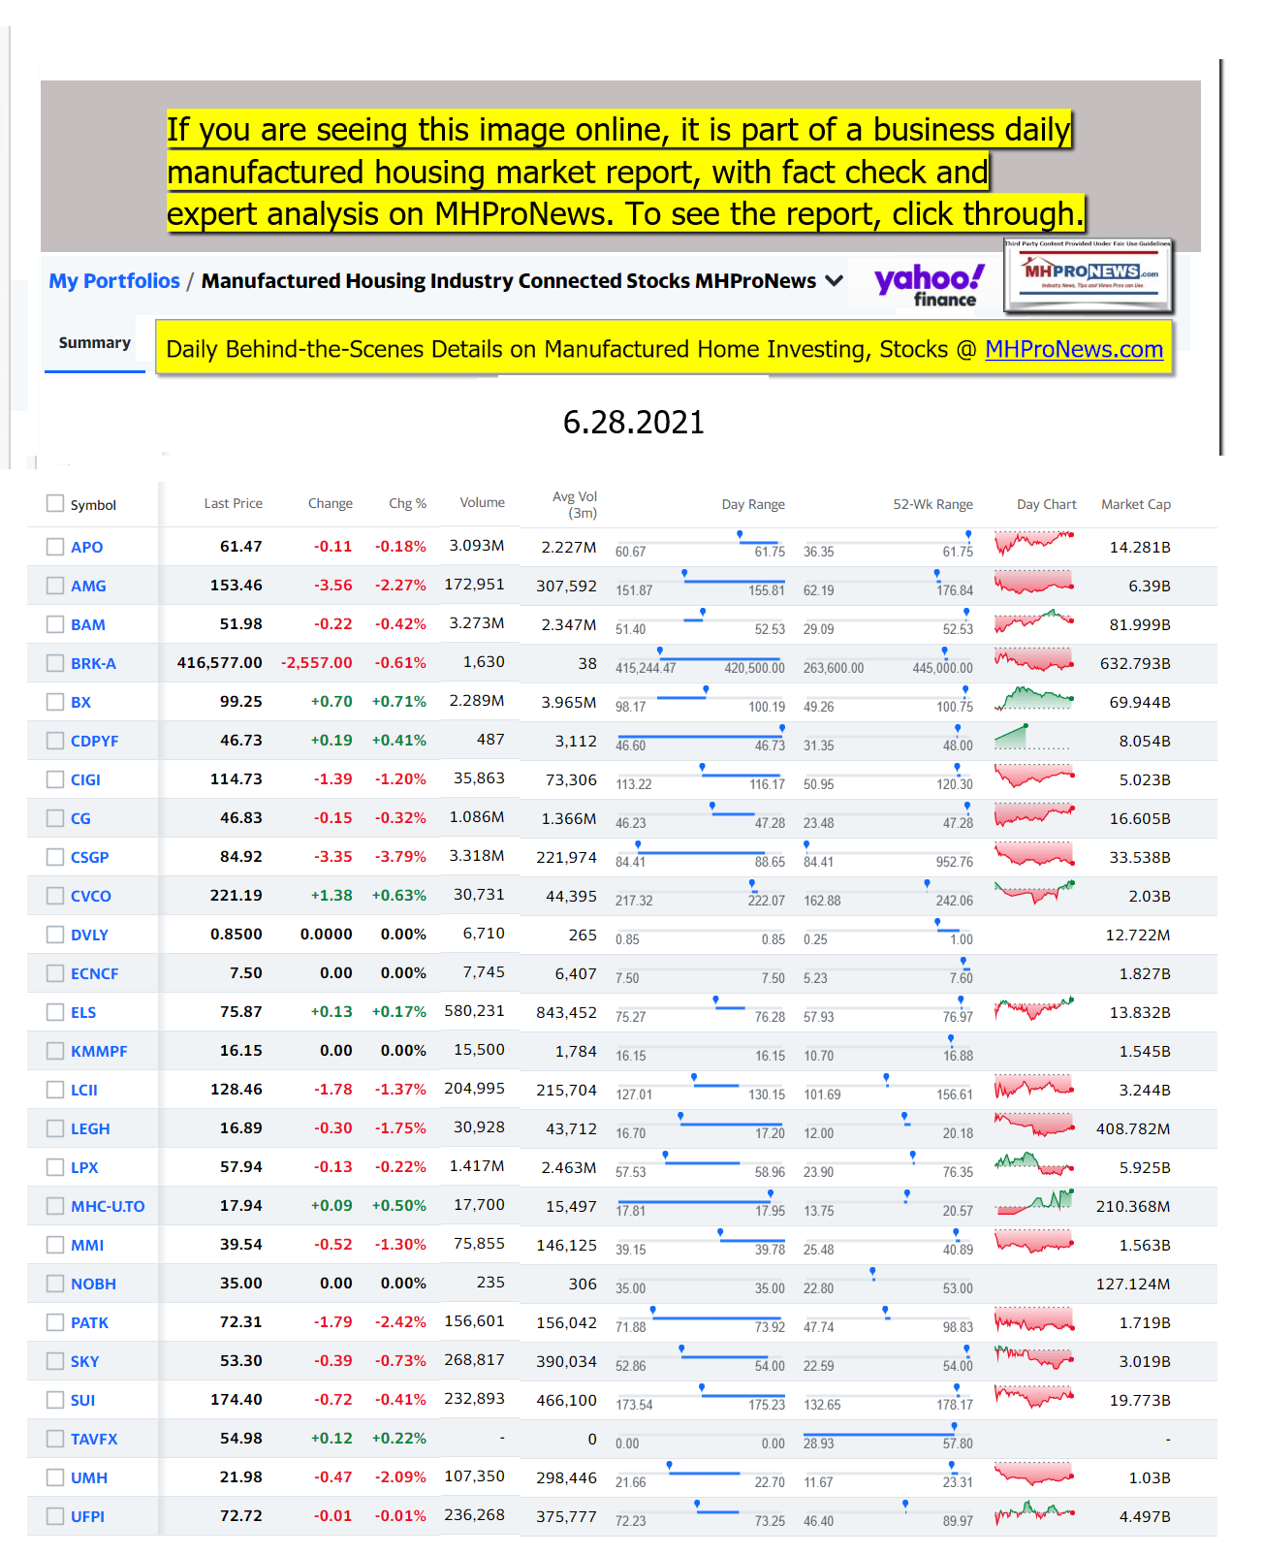The image size is (1263, 1555).
Task: Select the CSGP change percent -3.79%
Action: coord(400,856)
